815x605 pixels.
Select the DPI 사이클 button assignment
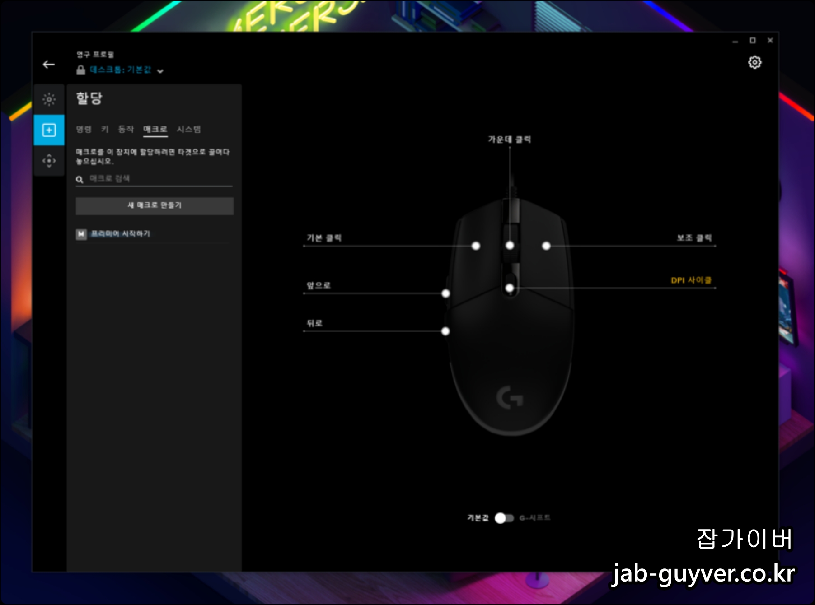[691, 280]
